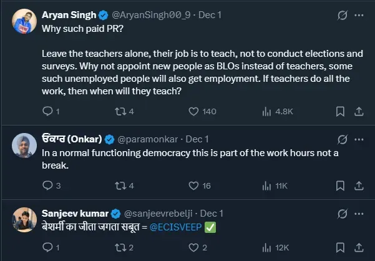Click Sanjeev kumar's profile avatar
The height and width of the screenshot is (261, 375).
(24, 220)
